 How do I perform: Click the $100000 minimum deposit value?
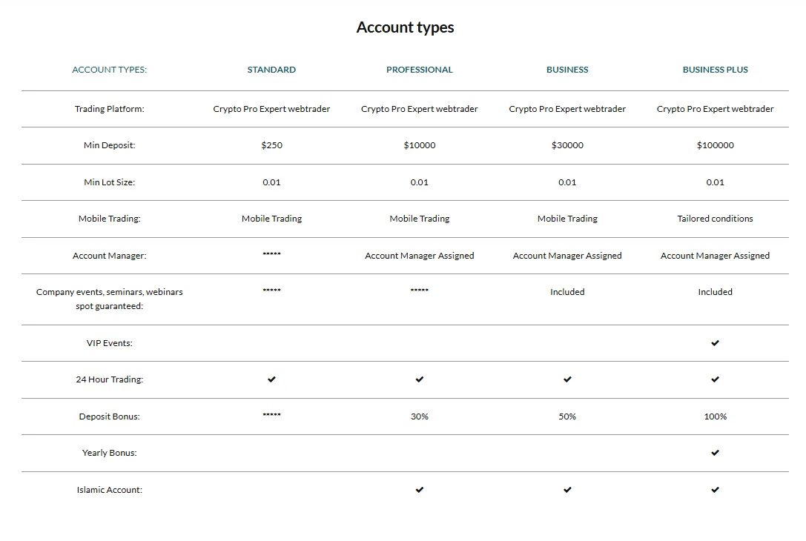[x=715, y=145]
